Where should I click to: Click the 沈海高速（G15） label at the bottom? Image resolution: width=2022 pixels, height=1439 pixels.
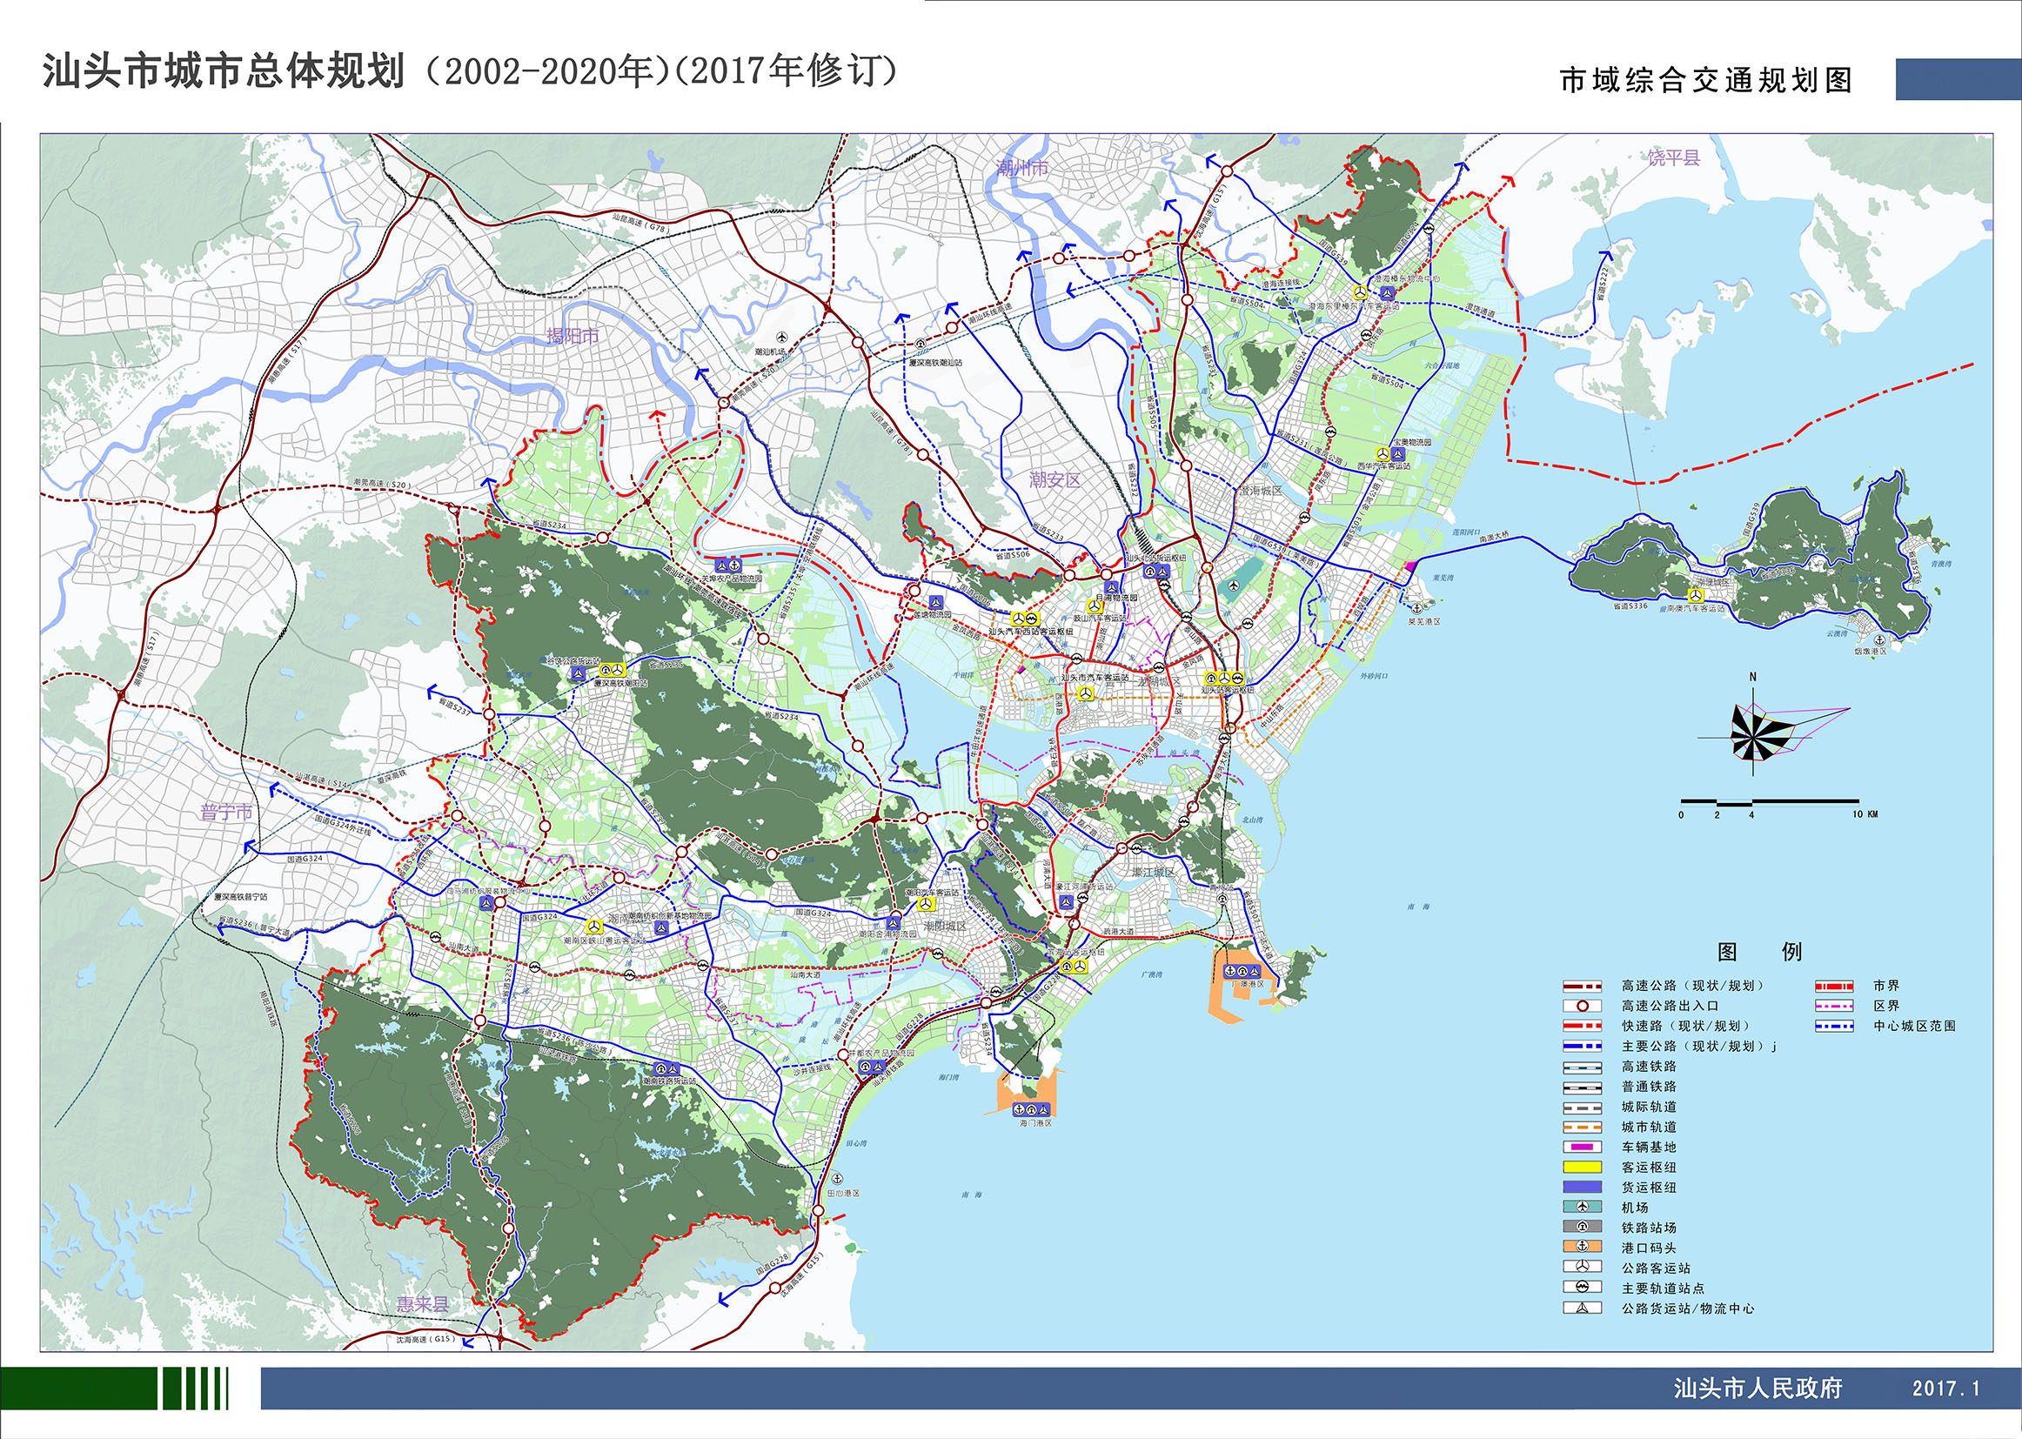[426, 1339]
